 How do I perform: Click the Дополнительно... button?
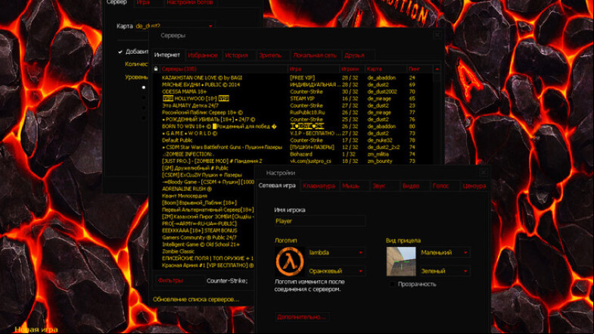click(x=302, y=317)
